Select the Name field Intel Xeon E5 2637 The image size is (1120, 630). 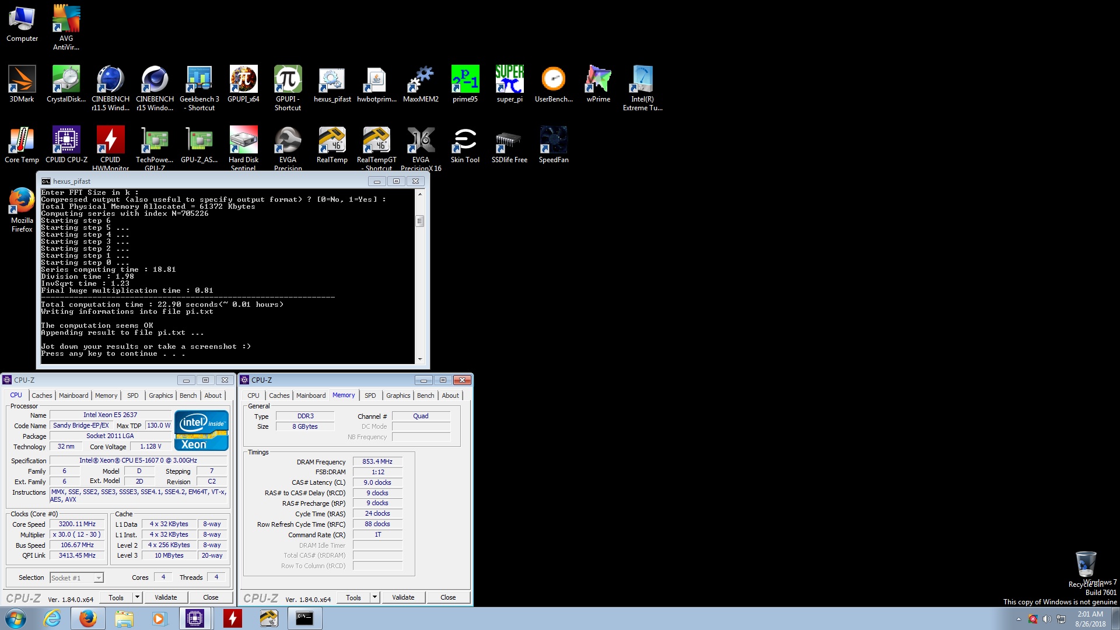[110, 415]
